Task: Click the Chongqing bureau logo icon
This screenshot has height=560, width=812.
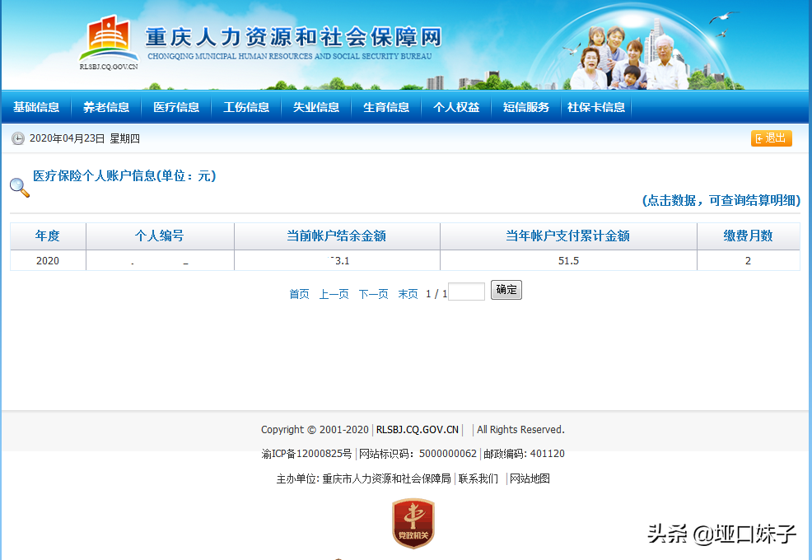Action: (109, 39)
